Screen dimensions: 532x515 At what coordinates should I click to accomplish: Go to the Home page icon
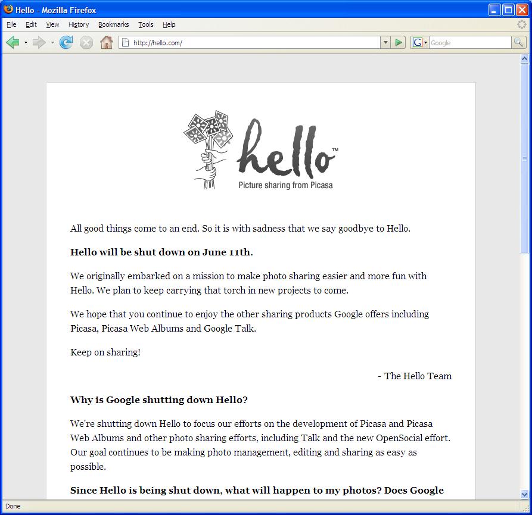(107, 43)
